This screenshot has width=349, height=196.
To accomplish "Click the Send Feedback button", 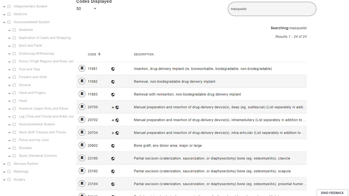I will pyautogui.click(x=332, y=193).
